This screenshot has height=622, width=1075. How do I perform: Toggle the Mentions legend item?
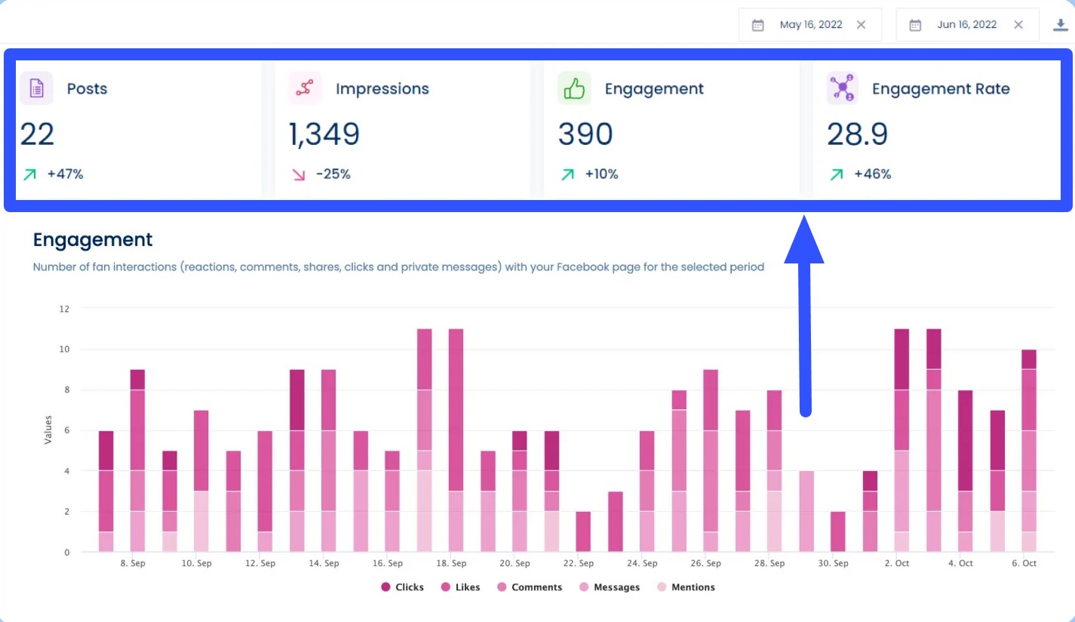(686, 587)
